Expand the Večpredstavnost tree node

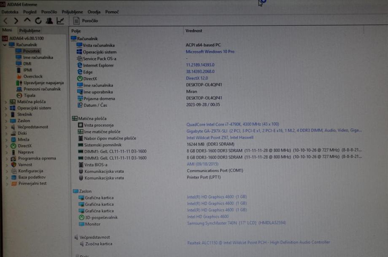tap(6, 127)
